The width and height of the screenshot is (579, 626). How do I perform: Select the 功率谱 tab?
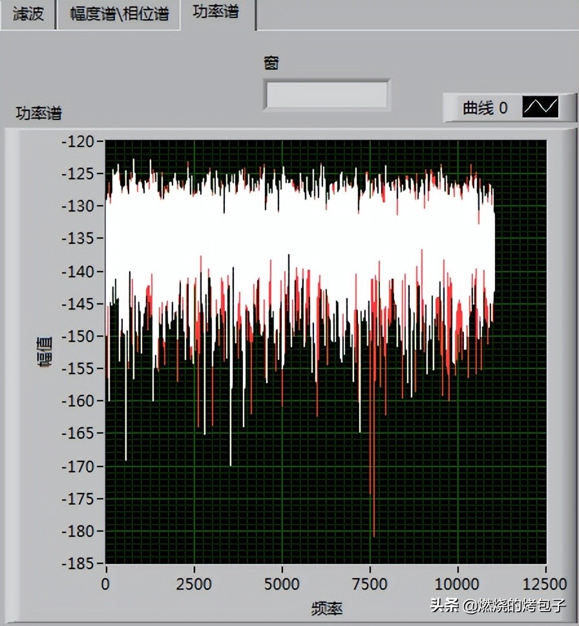point(215,13)
